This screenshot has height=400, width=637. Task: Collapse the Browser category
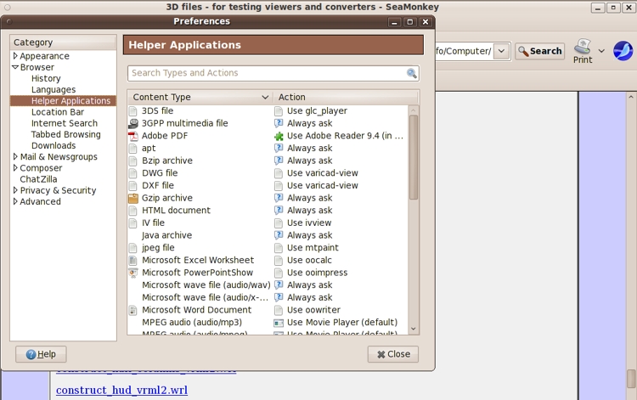[x=15, y=67]
